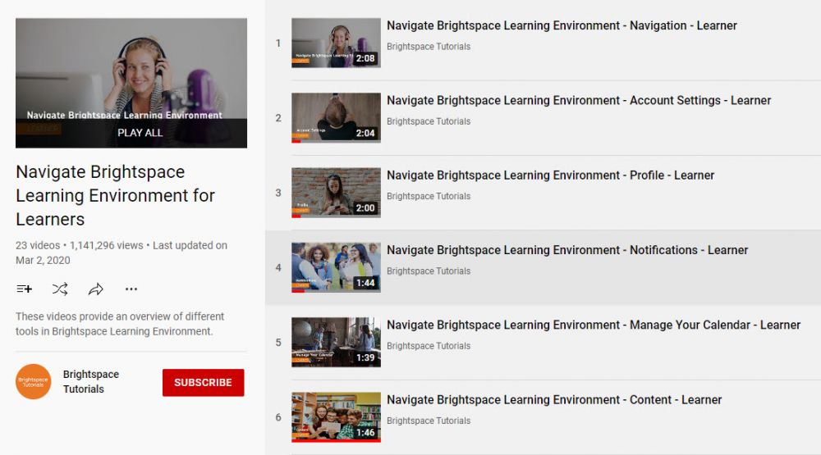Click title 'Notifications - Learner' video link
The width and height of the screenshot is (821, 455).
[567, 250]
